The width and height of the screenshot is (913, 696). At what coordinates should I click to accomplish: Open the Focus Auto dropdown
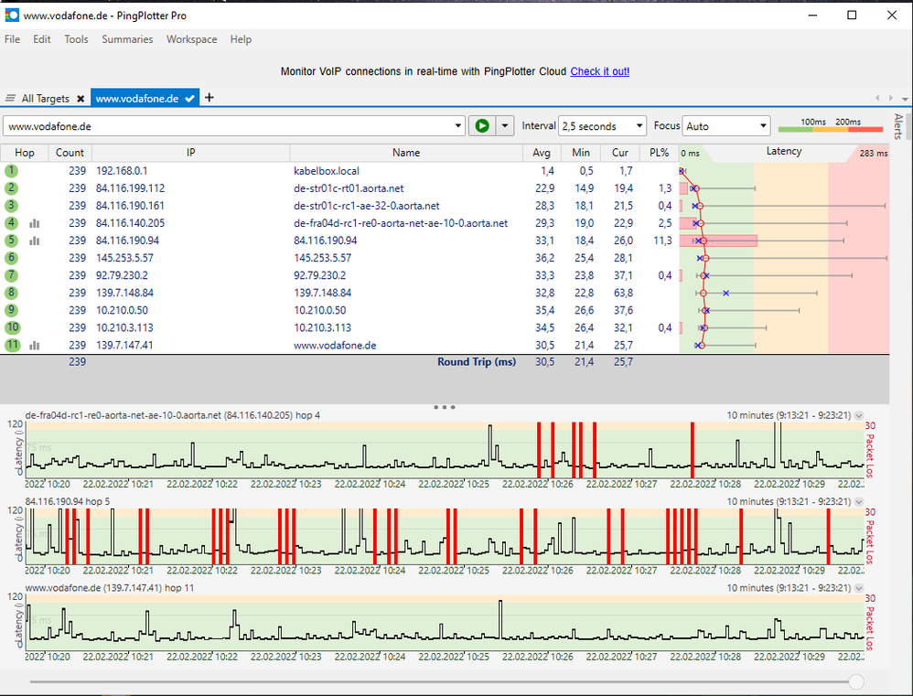pyautogui.click(x=726, y=126)
